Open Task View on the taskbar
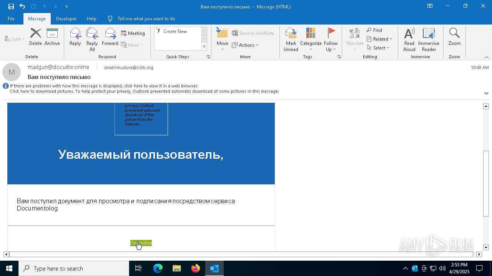Image resolution: width=492 pixels, height=276 pixels. point(138,268)
